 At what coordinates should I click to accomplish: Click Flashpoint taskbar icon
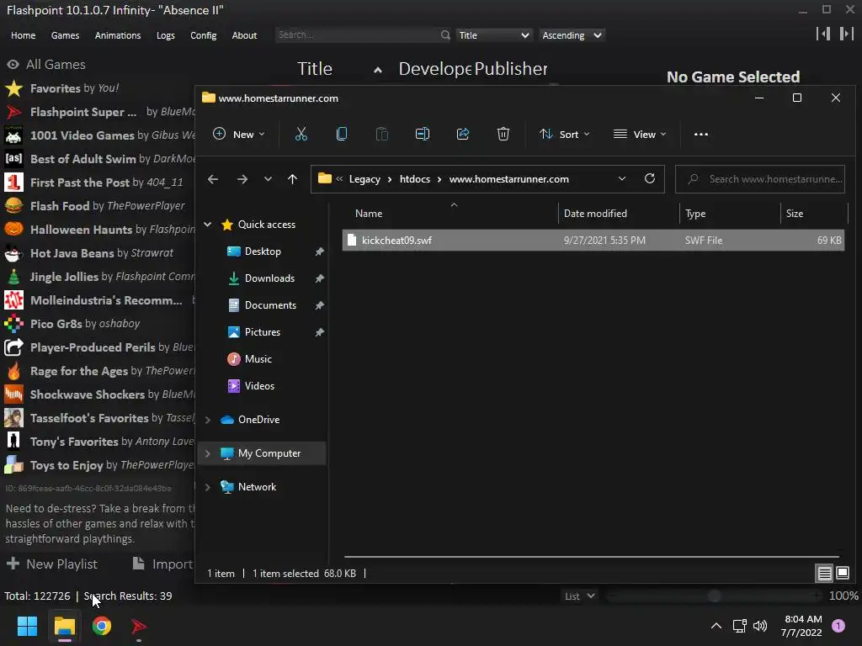(139, 626)
